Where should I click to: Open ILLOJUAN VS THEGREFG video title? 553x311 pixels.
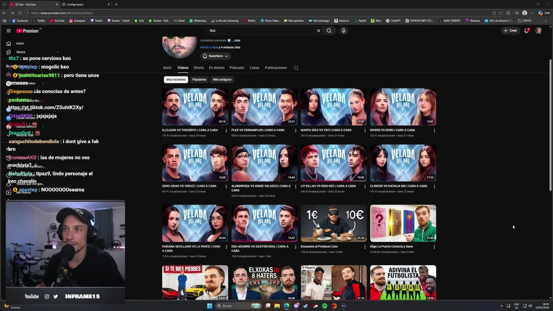pyautogui.click(x=190, y=130)
